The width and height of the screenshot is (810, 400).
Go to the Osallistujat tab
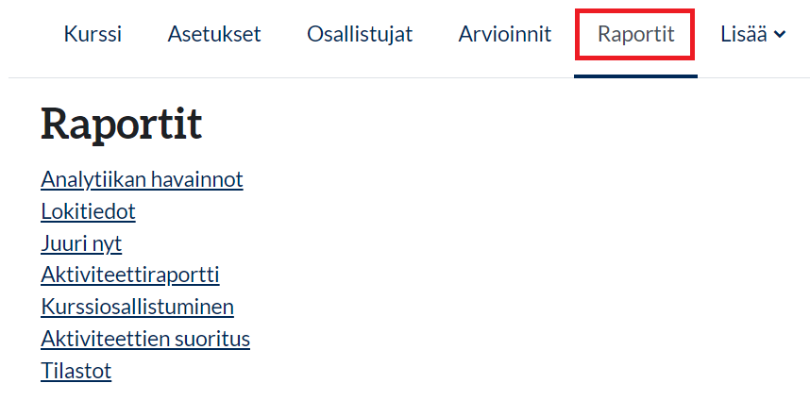tap(360, 35)
